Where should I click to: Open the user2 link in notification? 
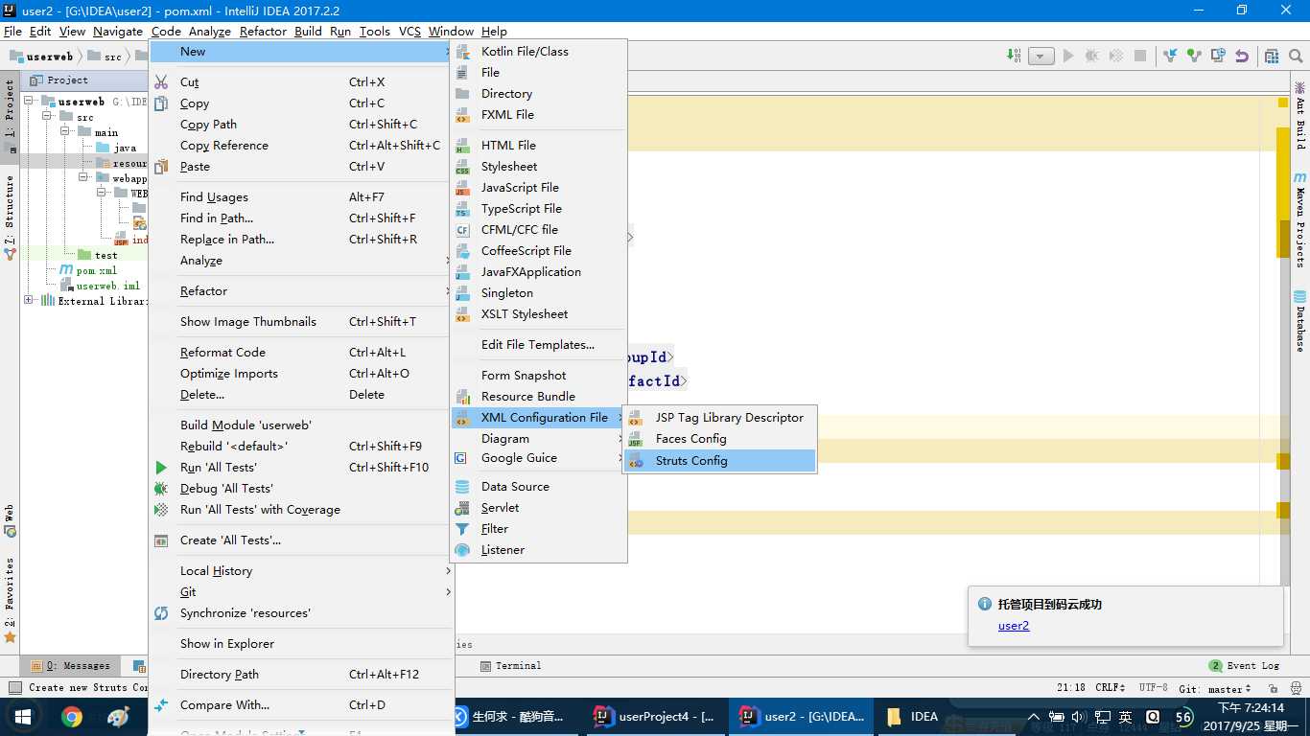1014,626
